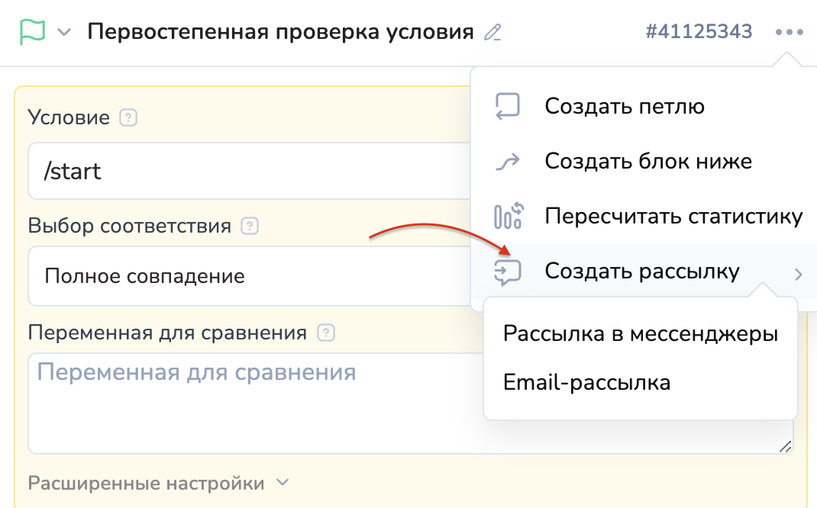Click block ID #41125343

pos(699,32)
